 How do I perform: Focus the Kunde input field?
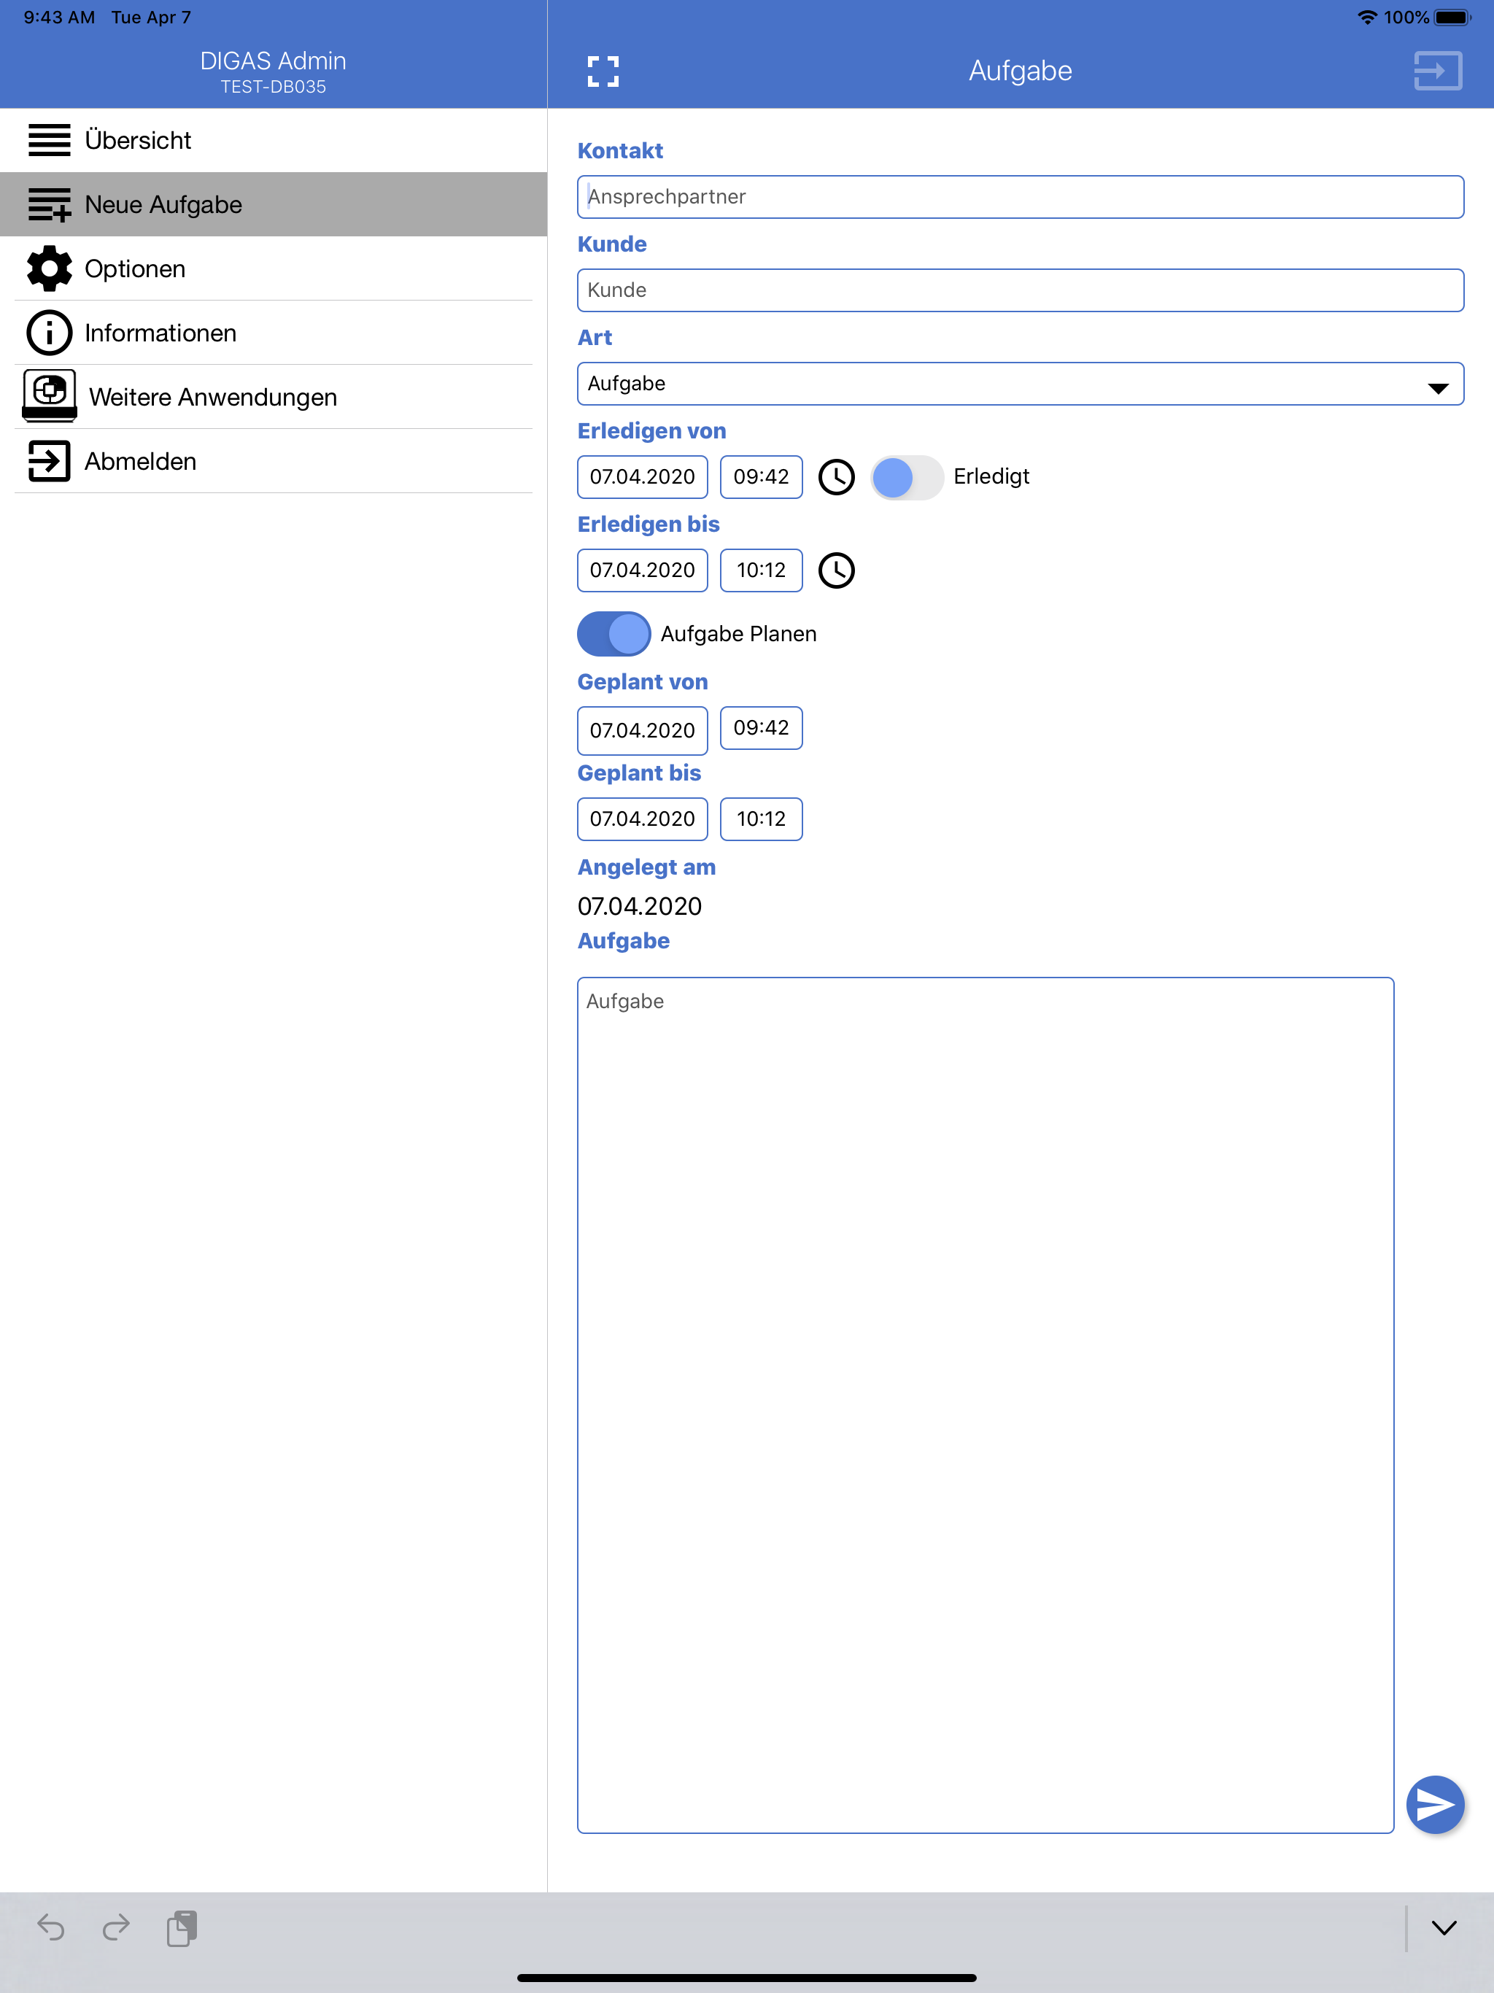pyautogui.click(x=1020, y=290)
